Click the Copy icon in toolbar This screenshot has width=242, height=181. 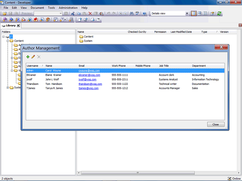coord(79,14)
